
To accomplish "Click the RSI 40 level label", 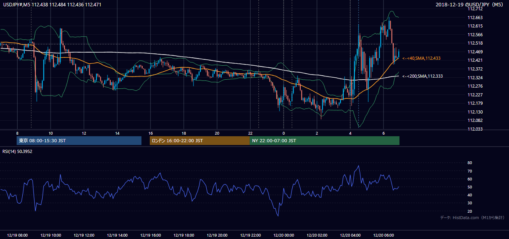I will (x=470, y=195).
